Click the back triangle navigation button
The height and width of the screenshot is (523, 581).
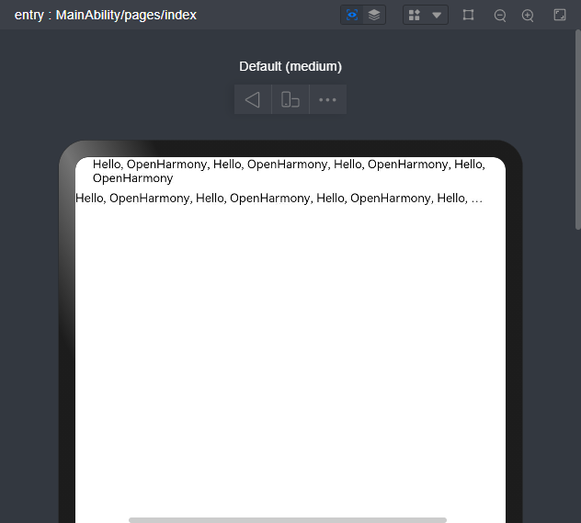pyautogui.click(x=253, y=99)
